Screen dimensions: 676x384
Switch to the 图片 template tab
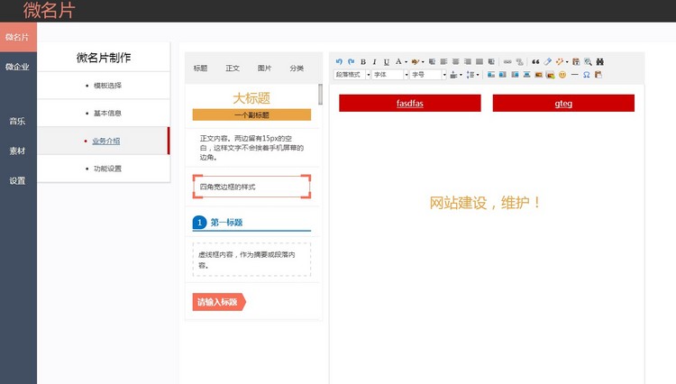coord(264,69)
